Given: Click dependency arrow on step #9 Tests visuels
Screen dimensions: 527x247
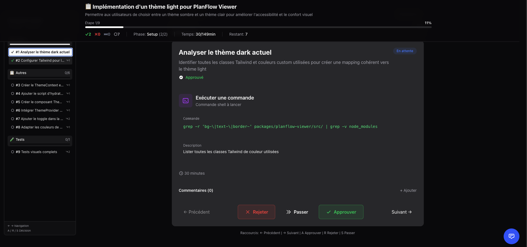Looking at the screenshot, I should (68, 152).
